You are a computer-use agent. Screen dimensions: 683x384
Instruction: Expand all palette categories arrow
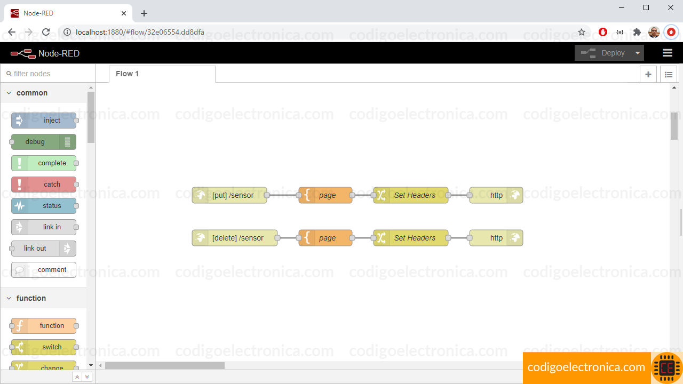(87, 377)
